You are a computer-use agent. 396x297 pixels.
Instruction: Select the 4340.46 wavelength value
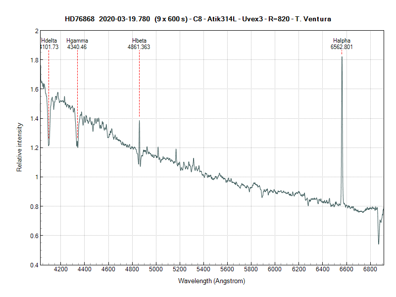pyautogui.click(x=77, y=47)
